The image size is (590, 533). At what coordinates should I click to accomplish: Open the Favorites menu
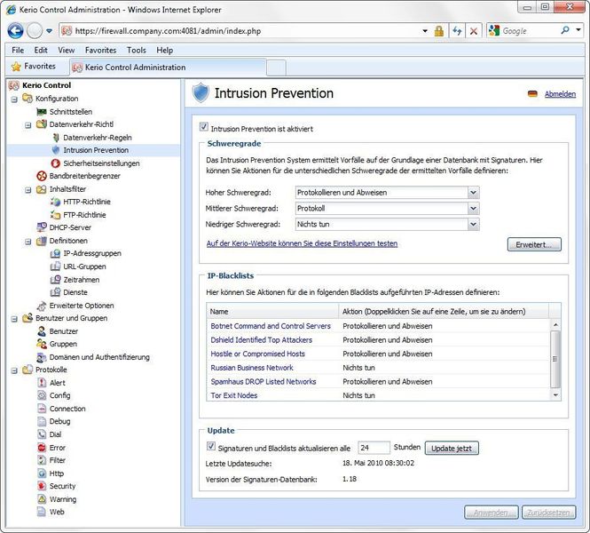(x=100, y=50)
